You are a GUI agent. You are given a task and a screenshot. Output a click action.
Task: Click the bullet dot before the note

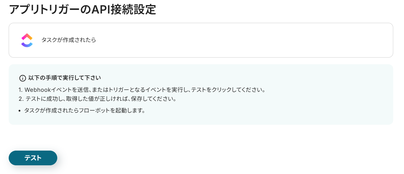pyautogui.click(x=20, y=111)
